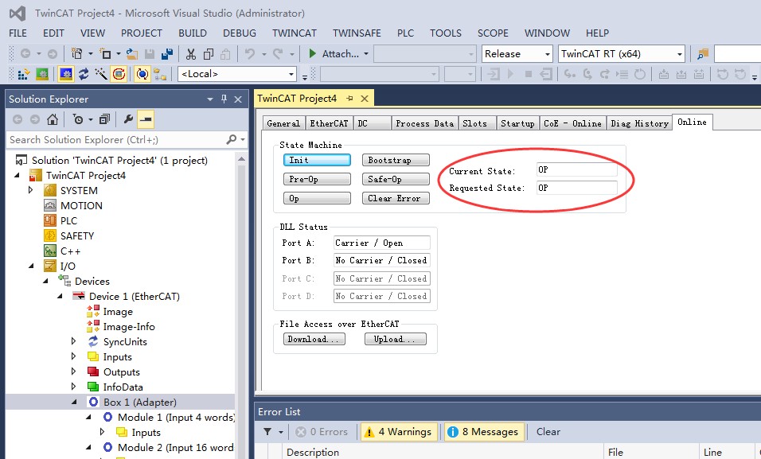Switch to the Process Data tab
Image resolution: width=761 pixels, height=459 pixels.
[424, 123]
